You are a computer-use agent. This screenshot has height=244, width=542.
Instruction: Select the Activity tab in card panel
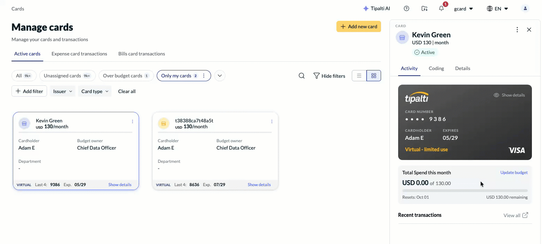point(409,68)
